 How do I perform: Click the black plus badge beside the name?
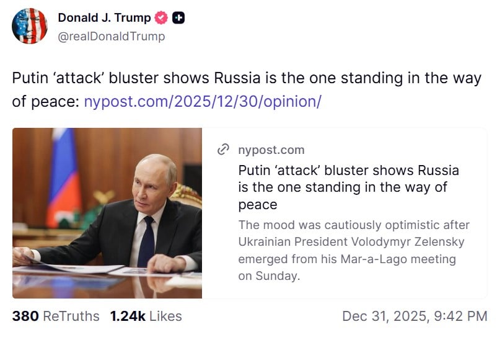click(178, 18)
